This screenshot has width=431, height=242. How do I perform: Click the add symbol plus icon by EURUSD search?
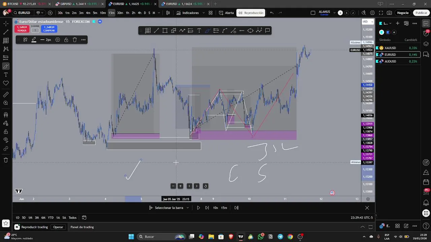(50, 13)
